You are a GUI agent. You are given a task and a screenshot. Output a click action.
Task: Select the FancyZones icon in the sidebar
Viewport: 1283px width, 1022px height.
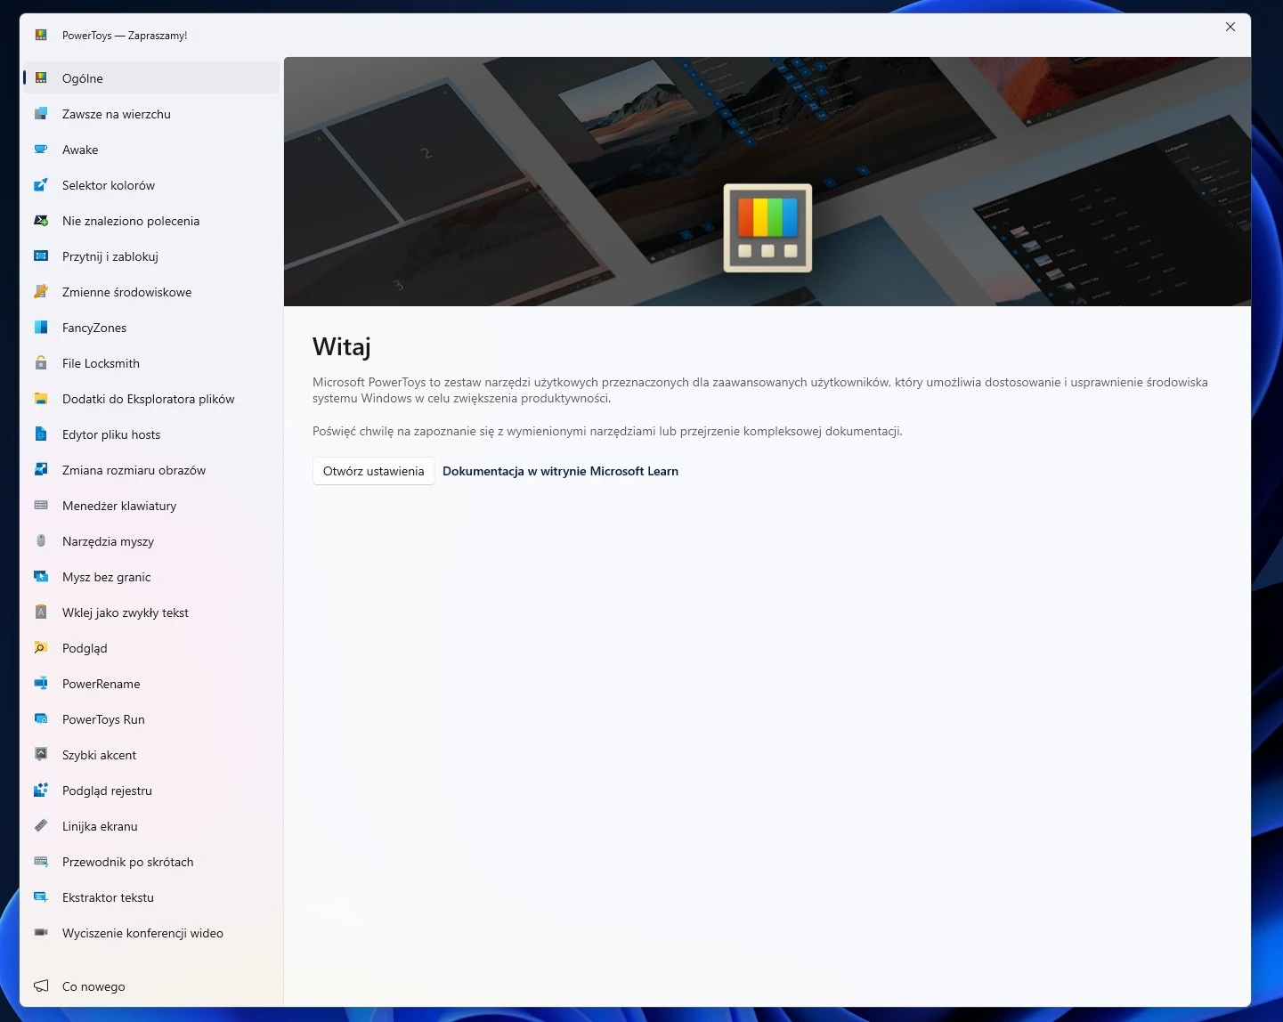point(41,328)
